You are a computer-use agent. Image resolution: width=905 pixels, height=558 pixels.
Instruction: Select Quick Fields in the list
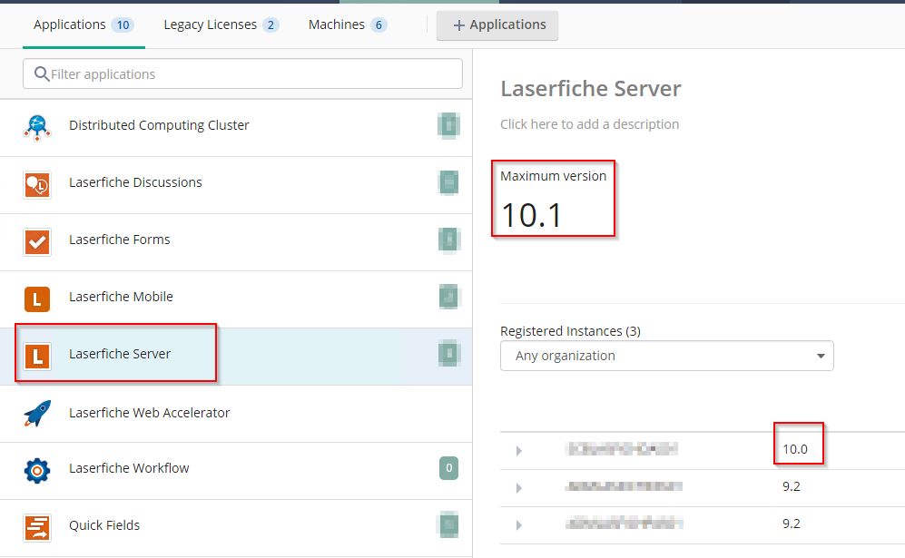coord(236,527)
